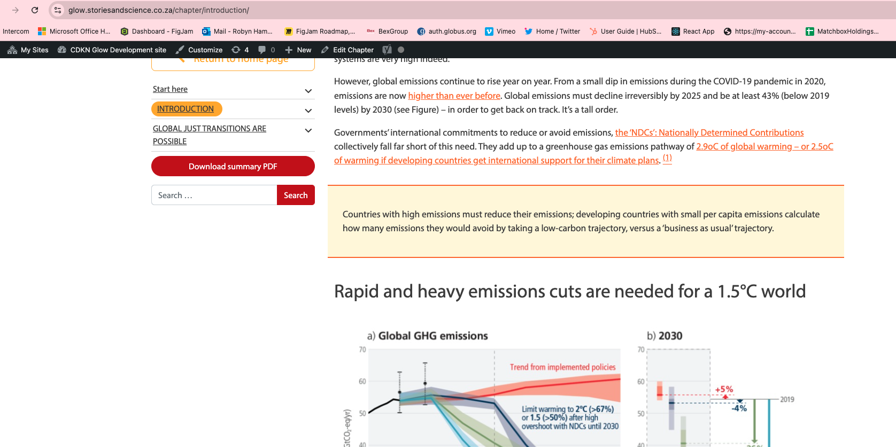
Task: Click Edit Chapter in admin bar
Action: pos(347,50)
